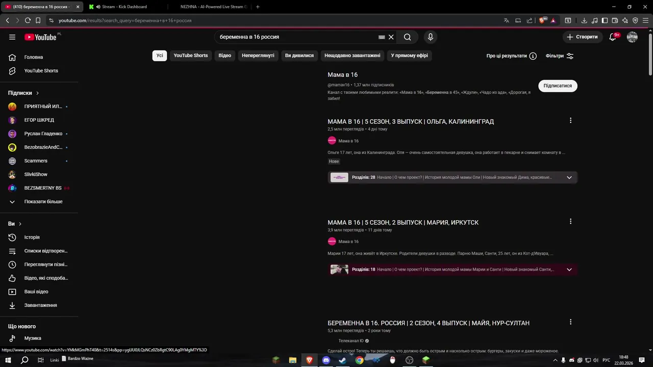Open the Brave main menu icon
653x367 pixels.
pyautogui.click(x=646, y=20)
